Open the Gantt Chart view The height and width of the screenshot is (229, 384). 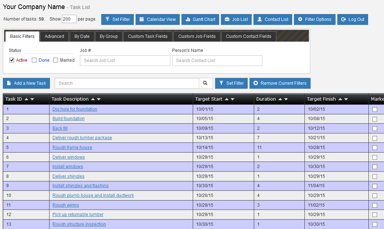tap(200, 19)
